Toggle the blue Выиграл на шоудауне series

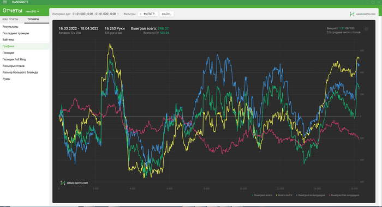click(311, 195)
